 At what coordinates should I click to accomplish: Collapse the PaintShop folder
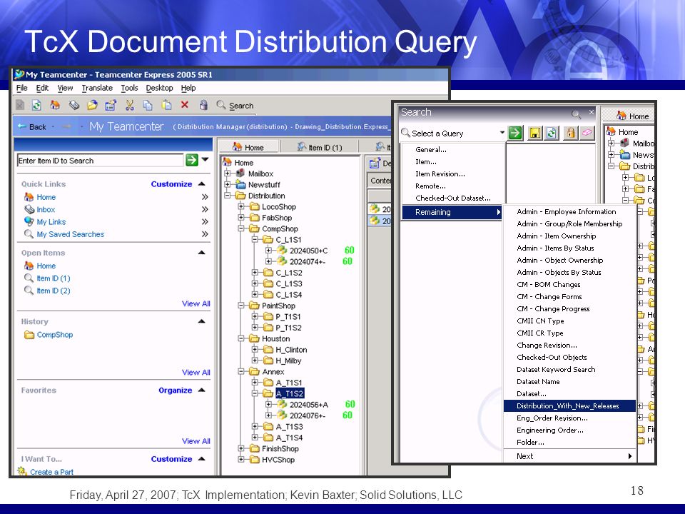click(241, 306)
